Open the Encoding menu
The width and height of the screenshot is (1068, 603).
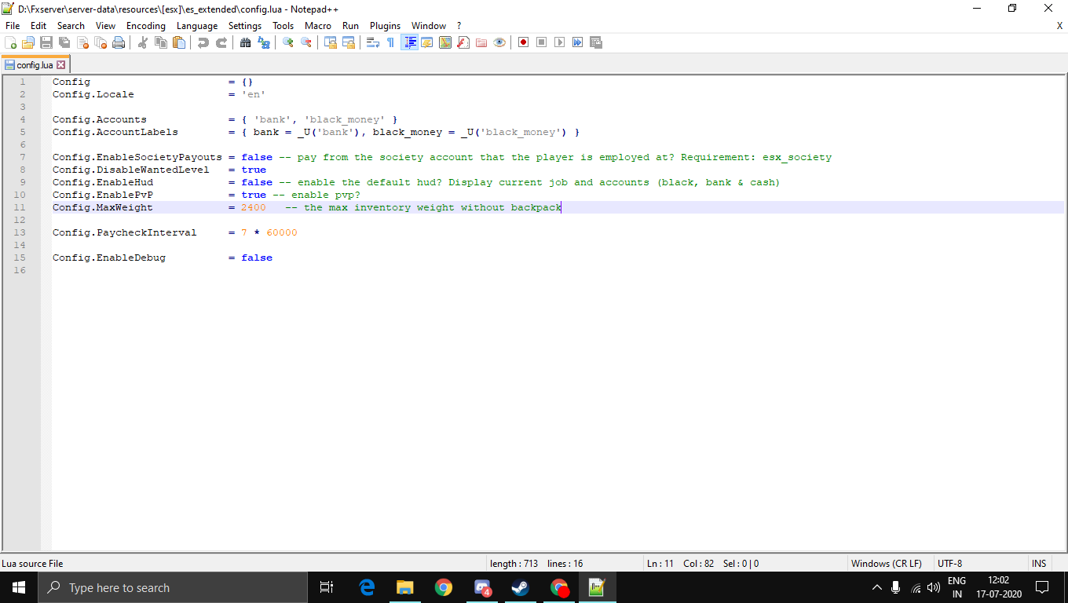(145, 26)
